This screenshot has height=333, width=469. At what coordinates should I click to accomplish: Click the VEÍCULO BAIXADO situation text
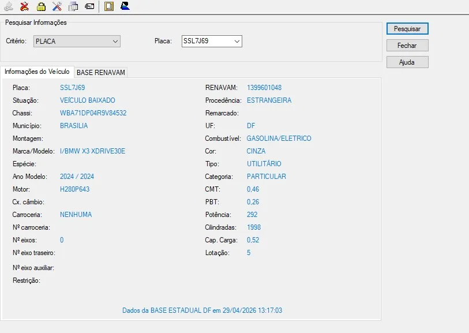click(x=87, y=100)
